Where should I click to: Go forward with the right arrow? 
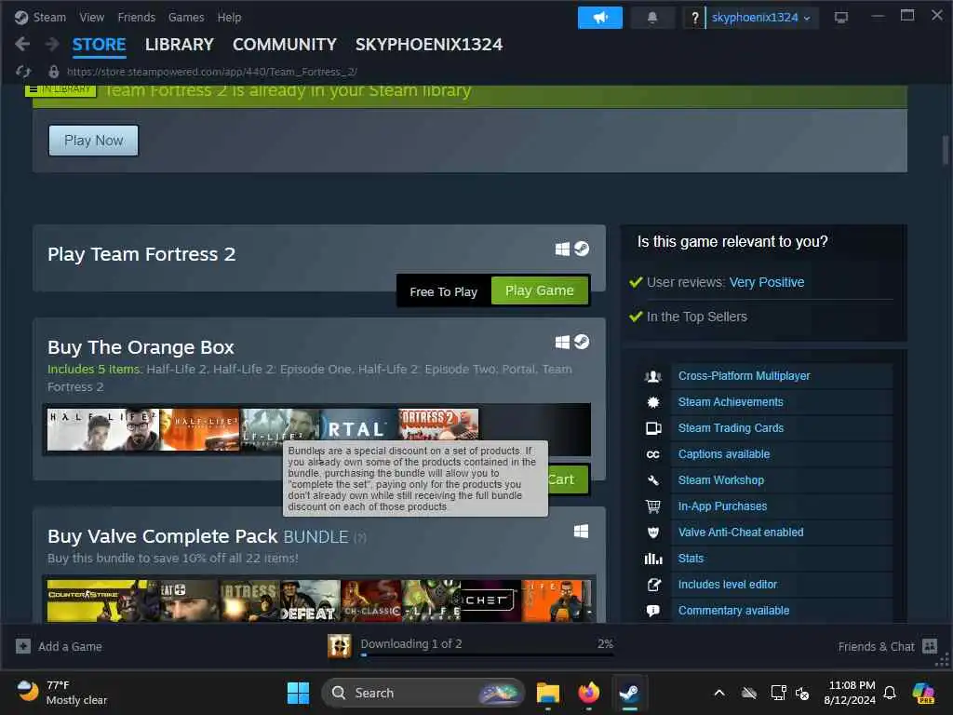point(52,44)
